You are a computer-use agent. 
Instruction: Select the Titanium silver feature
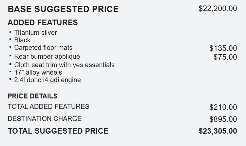35,33
